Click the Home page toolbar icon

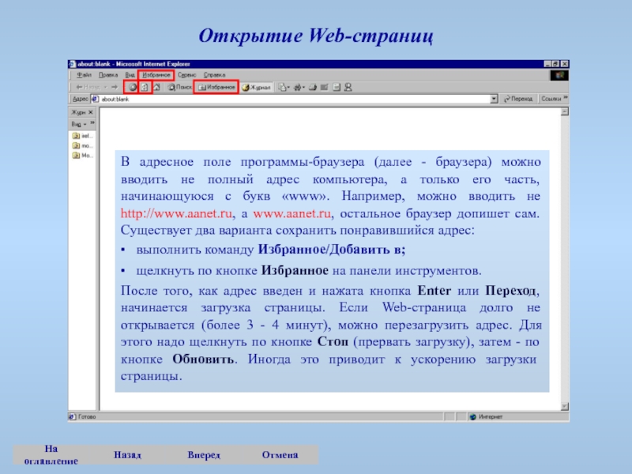click(x=156, y=87)
